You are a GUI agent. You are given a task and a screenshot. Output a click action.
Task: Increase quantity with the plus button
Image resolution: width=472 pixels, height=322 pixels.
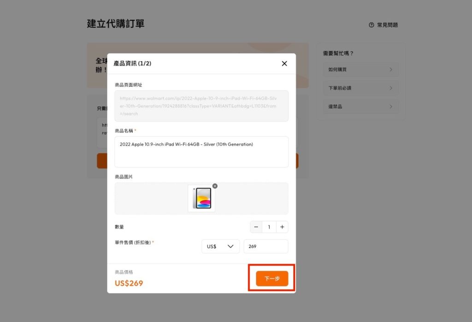tap(282, 227)
